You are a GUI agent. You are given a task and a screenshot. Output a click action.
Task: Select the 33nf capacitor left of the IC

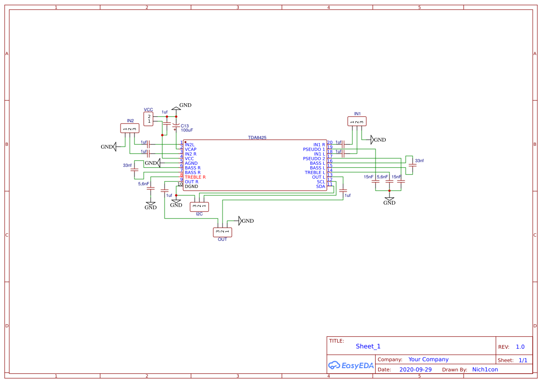tap(134, 170)
